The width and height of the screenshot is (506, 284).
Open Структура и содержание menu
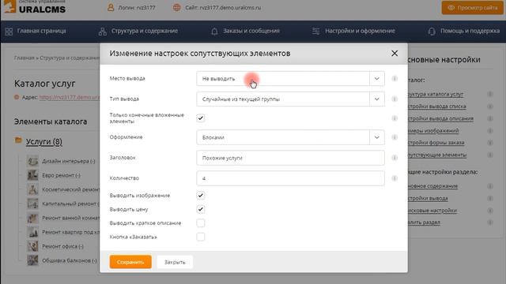(138, 32)
